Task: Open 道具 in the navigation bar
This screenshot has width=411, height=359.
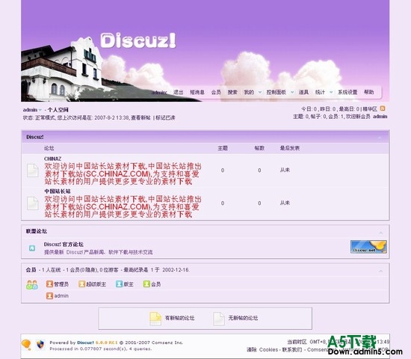Action: [303, 92]
